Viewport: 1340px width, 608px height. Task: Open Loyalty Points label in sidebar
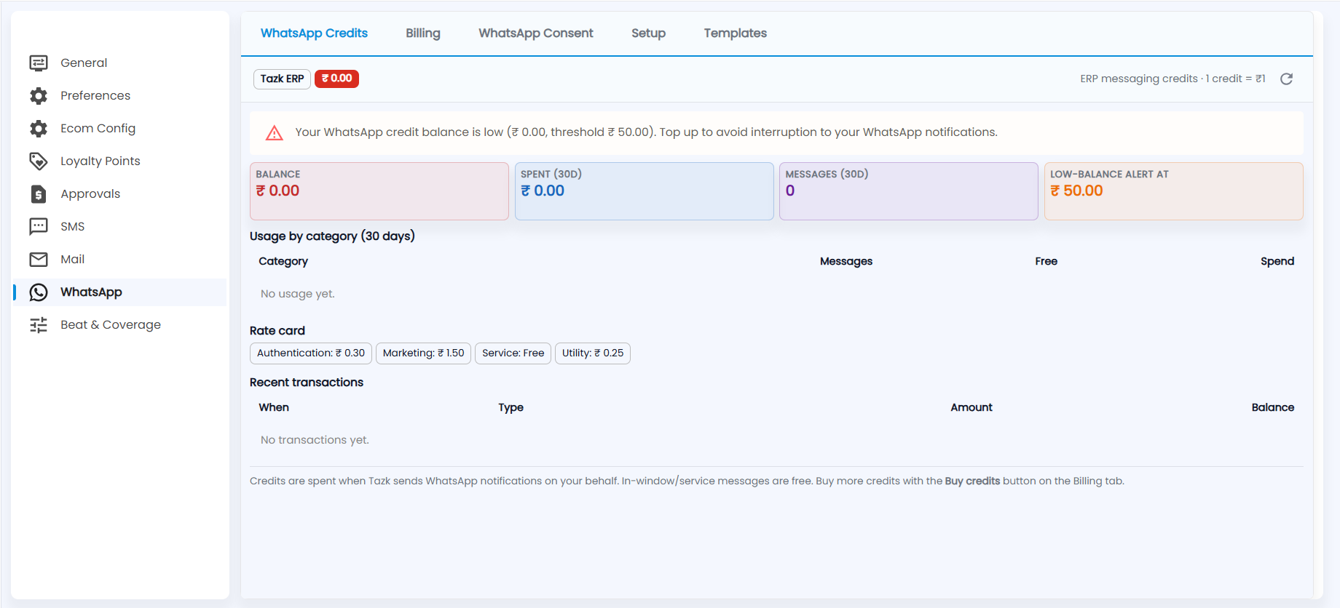tap(100, 161)
